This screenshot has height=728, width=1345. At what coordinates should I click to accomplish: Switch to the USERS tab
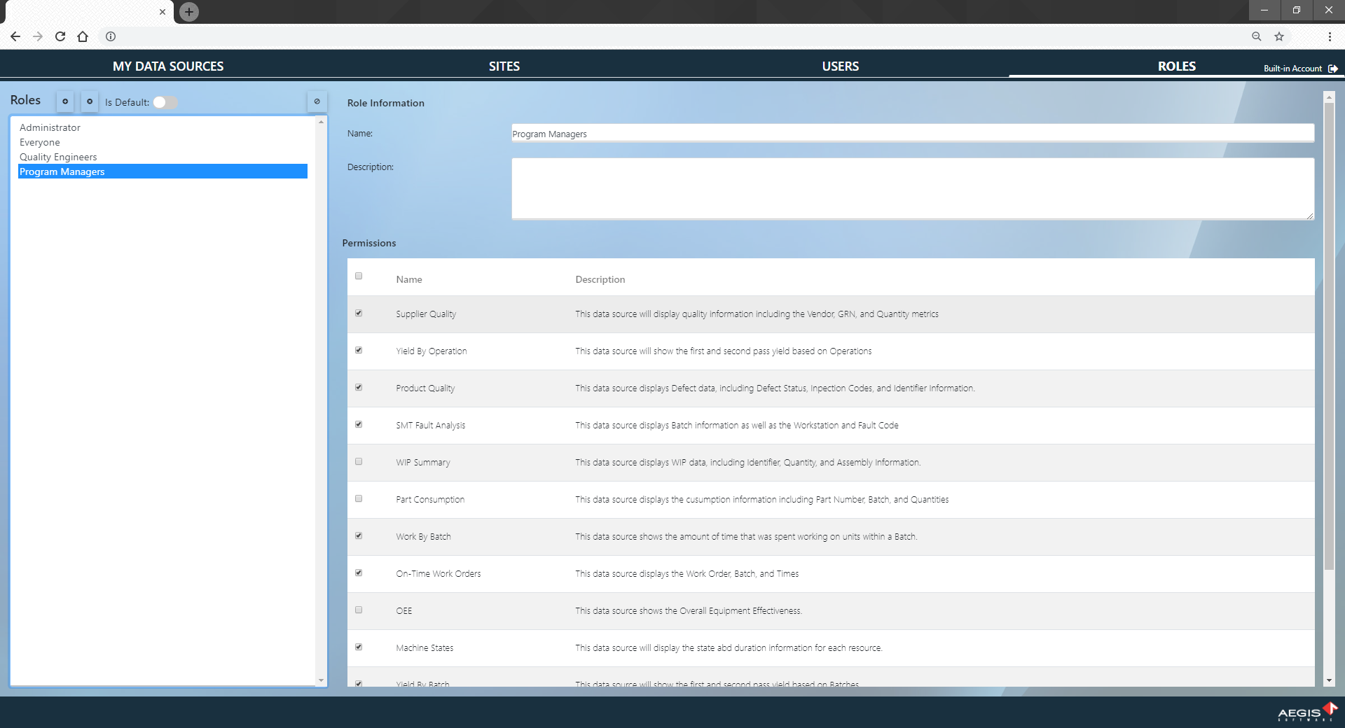839,66
